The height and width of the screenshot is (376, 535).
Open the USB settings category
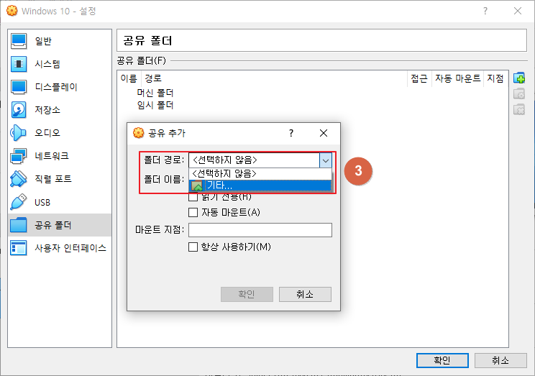[60, 202]
